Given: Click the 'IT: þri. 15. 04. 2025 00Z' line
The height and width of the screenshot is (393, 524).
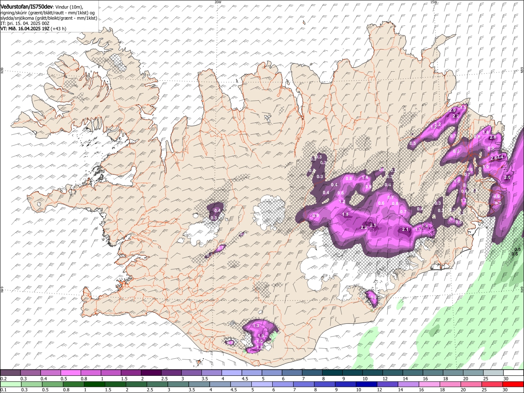Looking at the screenshot, I should tap(25, 23).
